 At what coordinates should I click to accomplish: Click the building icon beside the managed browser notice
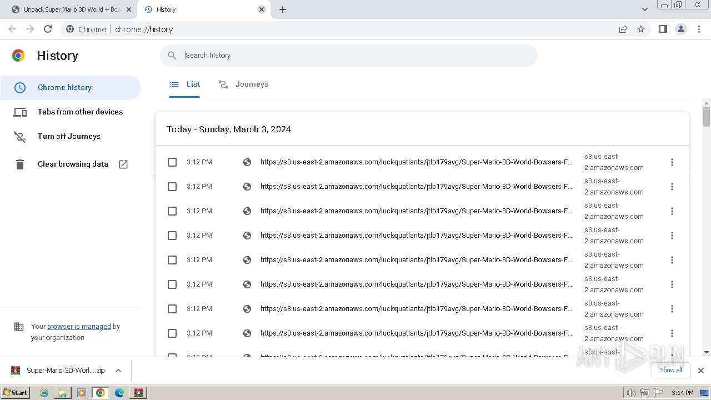tap(19, 327)
